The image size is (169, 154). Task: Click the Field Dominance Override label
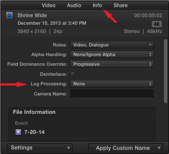(x=37, y=64)
